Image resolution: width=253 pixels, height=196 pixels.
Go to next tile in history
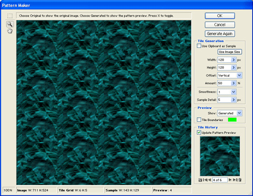230,180
